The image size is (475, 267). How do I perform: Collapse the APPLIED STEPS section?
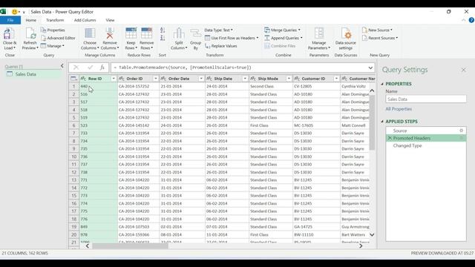(382, 122)
